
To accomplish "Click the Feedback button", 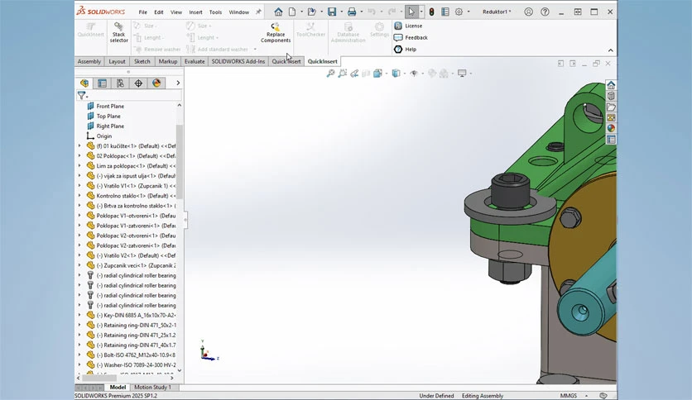I will (411, 38).
